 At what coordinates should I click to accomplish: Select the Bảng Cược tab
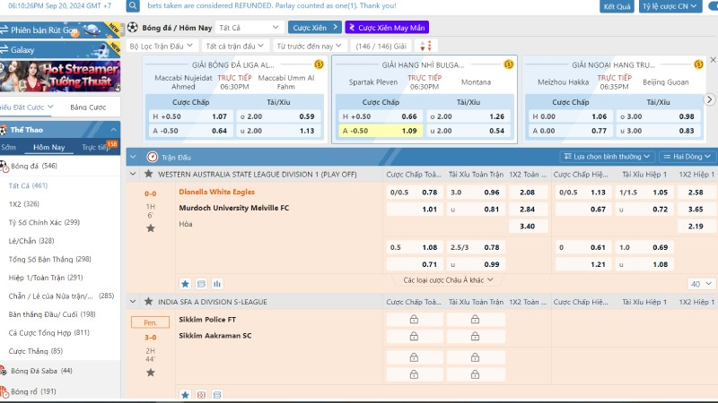tap(88, 107)
